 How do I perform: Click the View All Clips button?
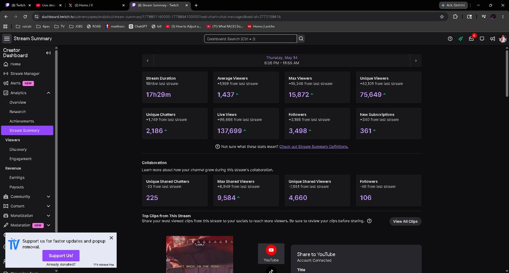(405, 221)
